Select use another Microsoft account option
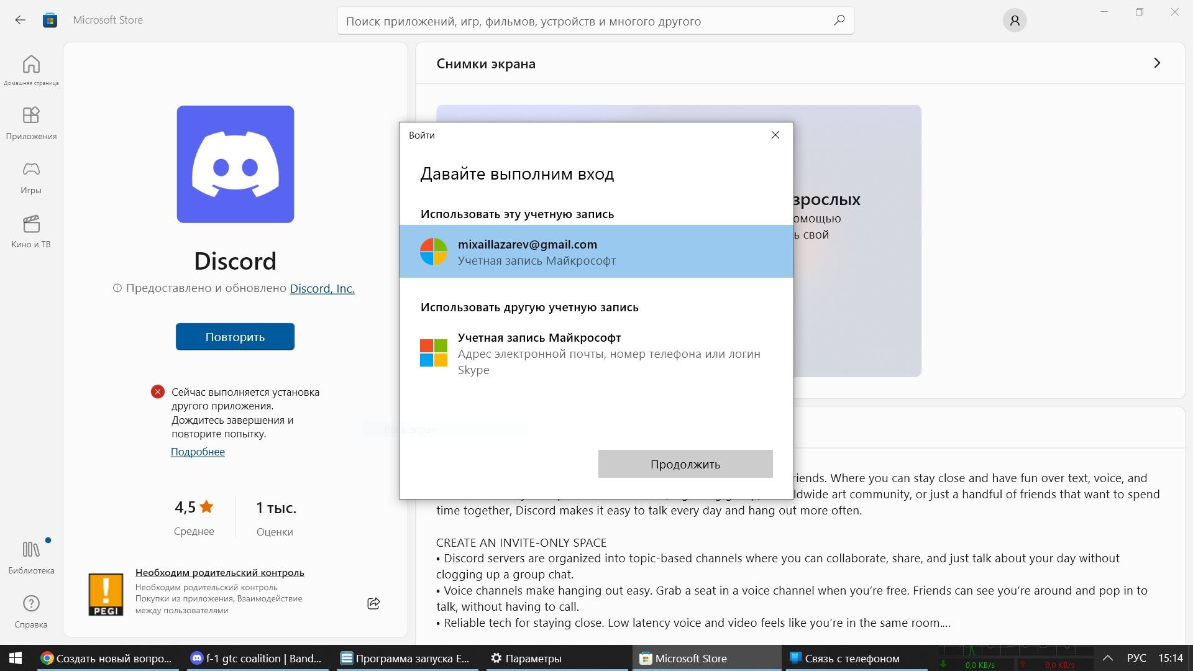This screenshot has height=671, width=1193. coord(596,352)
